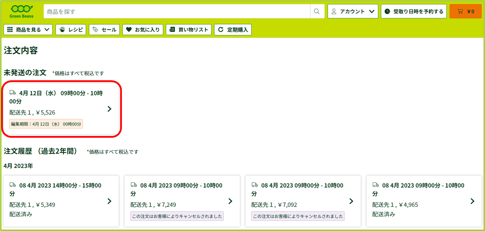Open the ¥4,965 delivered order
Image resolution: width=485 pixels, height=231 pixels.
[424, 201]
